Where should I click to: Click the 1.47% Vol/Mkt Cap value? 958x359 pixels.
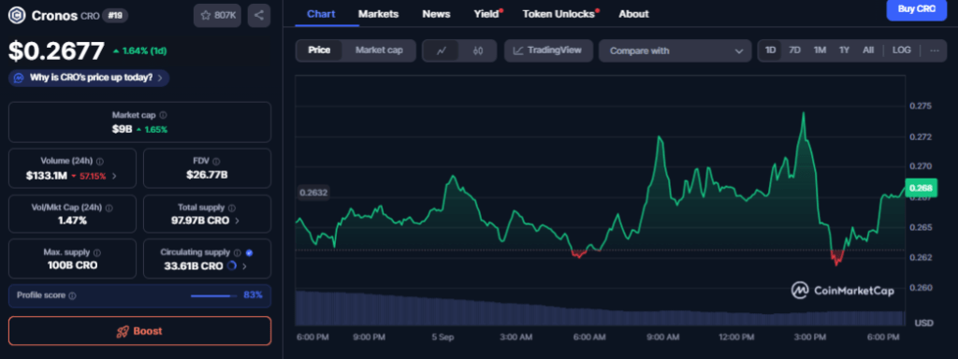(x=72, y=221)
